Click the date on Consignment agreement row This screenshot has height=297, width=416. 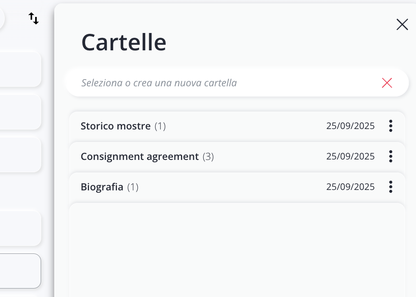pos(350,157)
